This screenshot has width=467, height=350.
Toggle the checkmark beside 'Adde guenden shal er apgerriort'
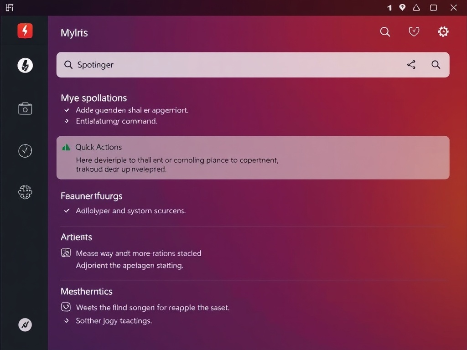pos(67,110)
